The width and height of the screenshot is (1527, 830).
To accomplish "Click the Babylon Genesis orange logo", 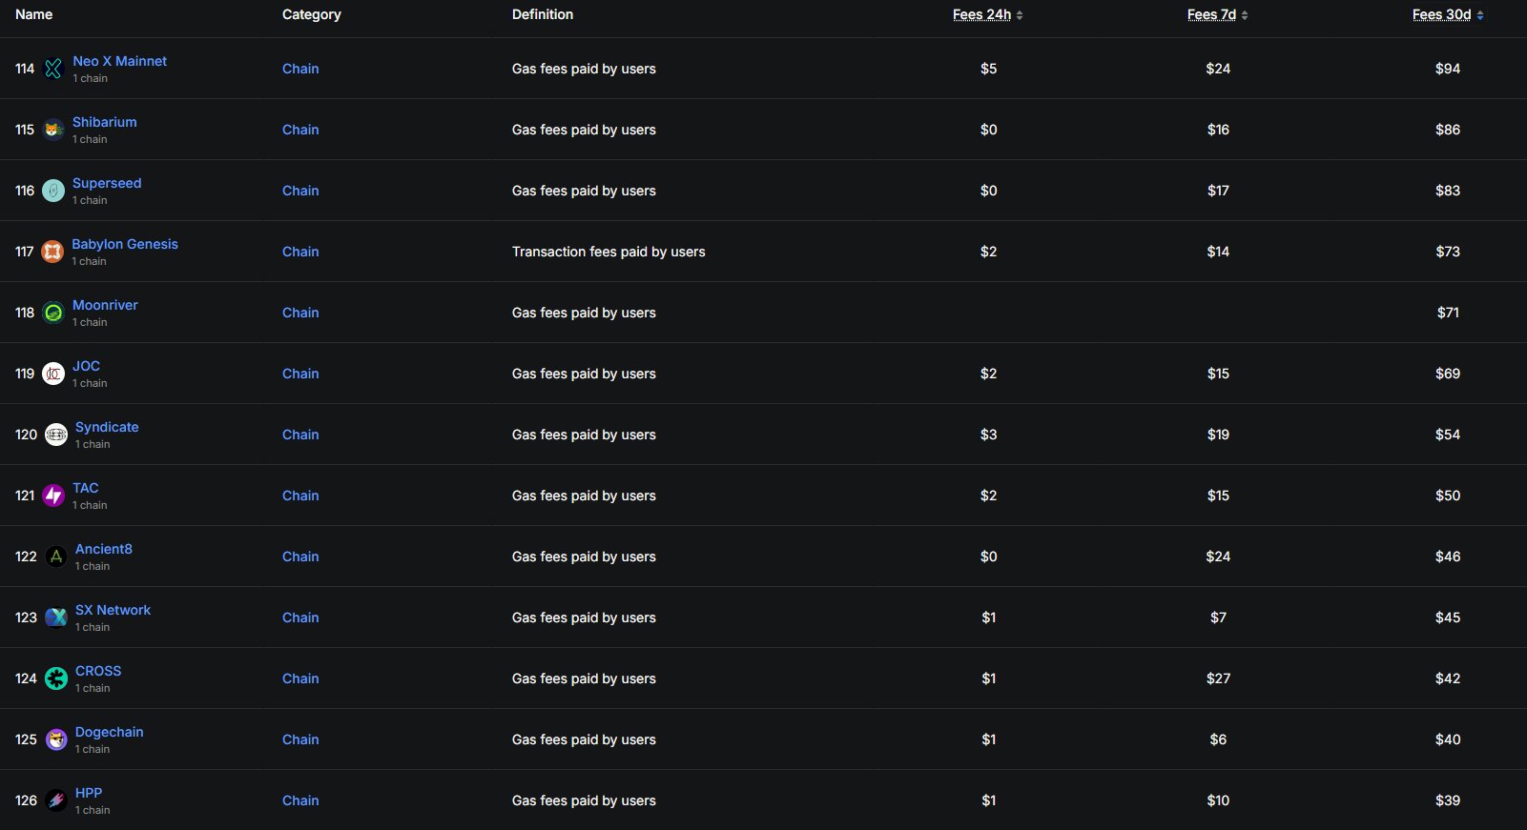I will 52,252.
